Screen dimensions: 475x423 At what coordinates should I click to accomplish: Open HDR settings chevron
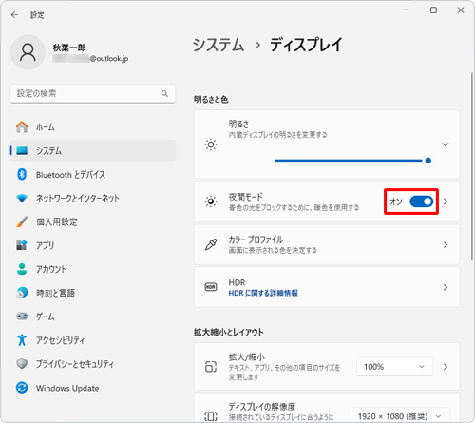(x=446, y=287)
